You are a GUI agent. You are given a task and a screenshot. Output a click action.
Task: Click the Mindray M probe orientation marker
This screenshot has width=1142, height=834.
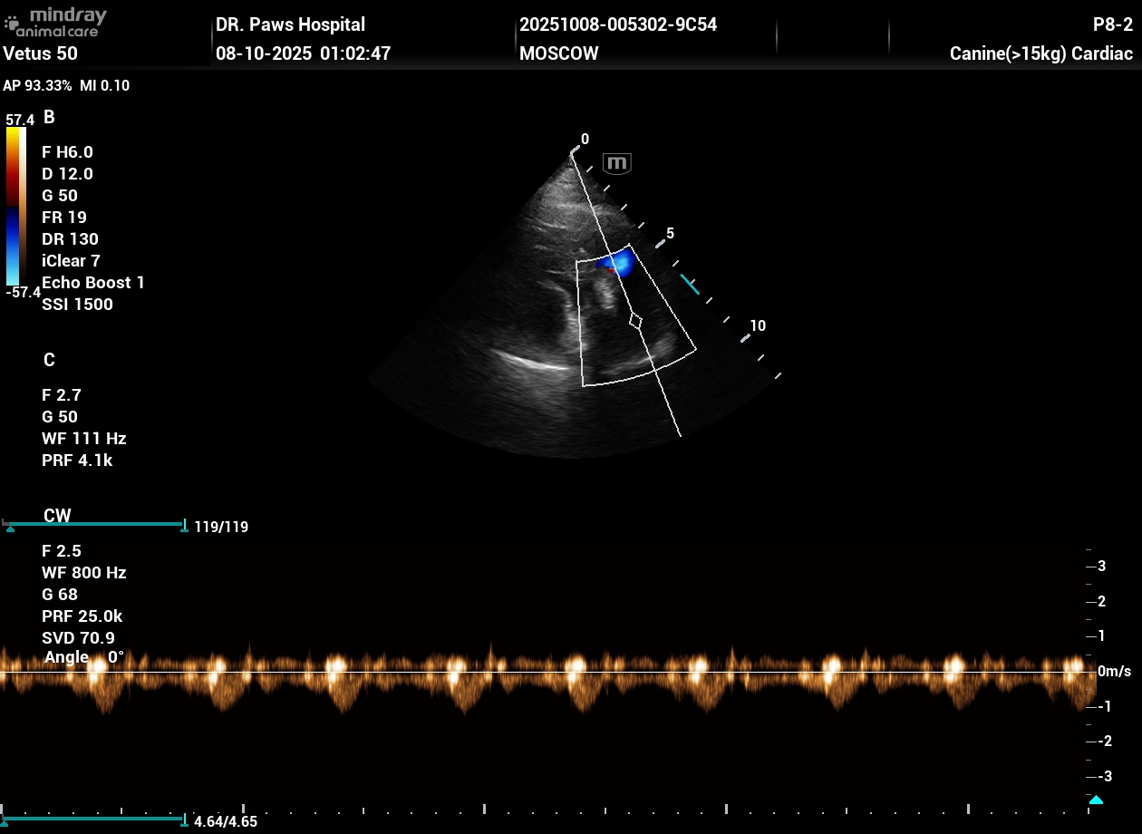point(617,163)
